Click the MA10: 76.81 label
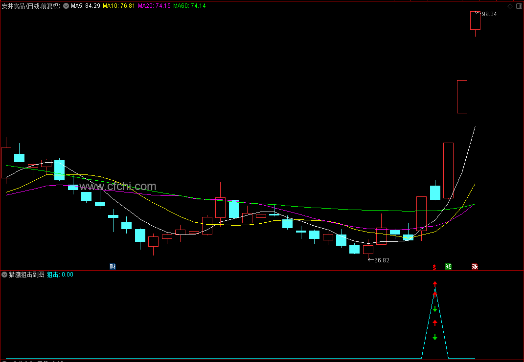The height and width of the screenshot is (362, 524). [x=119, y=6]
